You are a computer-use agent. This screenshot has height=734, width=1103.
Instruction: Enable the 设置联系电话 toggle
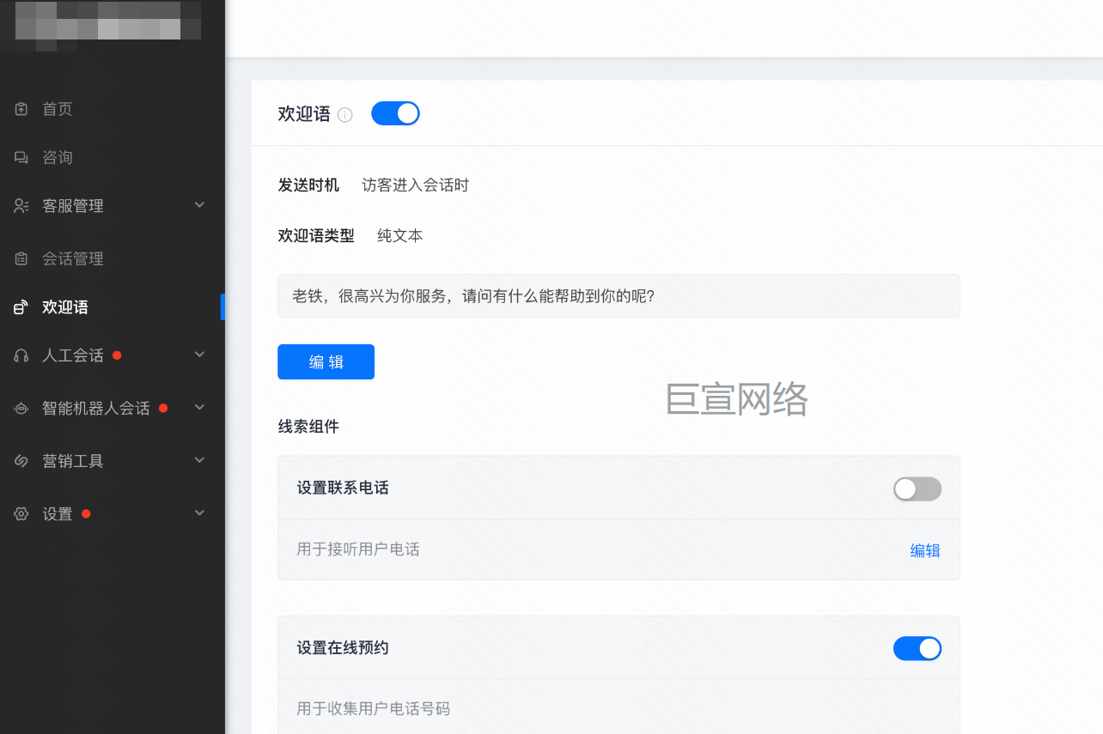917,489
